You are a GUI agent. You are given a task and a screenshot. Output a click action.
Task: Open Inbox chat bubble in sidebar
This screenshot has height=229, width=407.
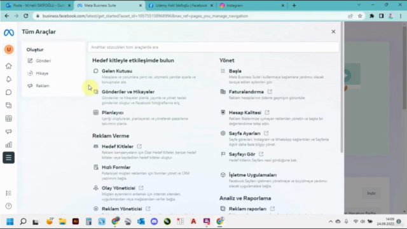click(x=8, y=92)
